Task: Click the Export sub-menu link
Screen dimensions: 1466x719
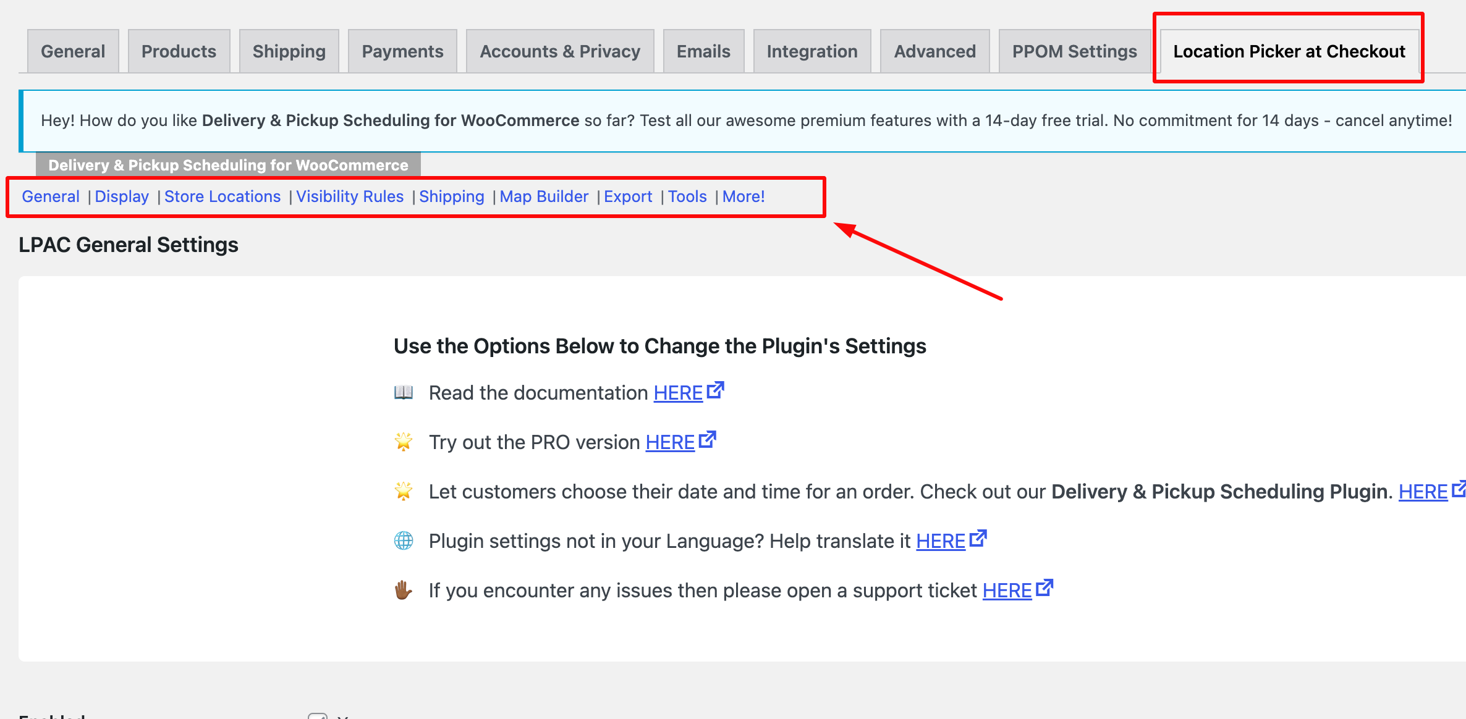Action: click(x=628, y=196)
